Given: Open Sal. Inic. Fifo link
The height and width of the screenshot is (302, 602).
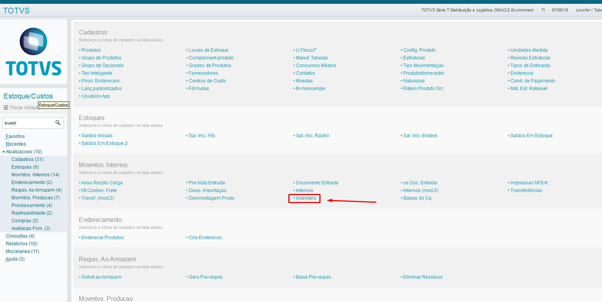Looking at the screenshot, I should [202, 136].
